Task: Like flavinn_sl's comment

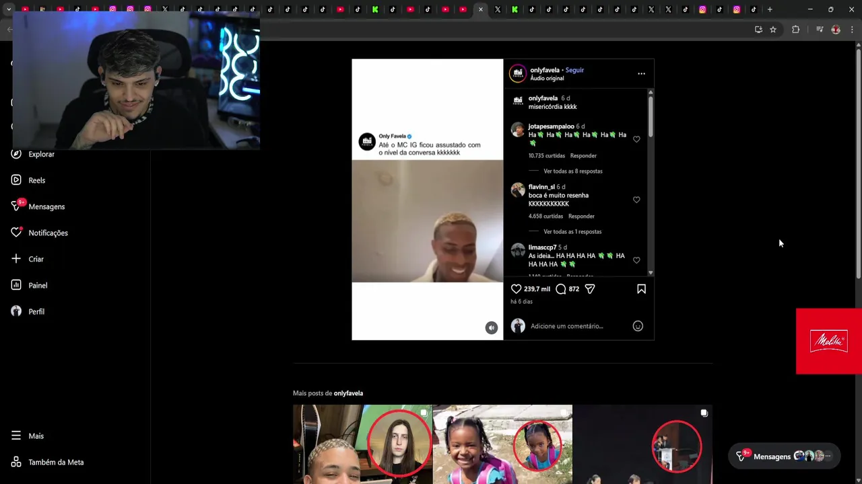Action: point(636,200)
